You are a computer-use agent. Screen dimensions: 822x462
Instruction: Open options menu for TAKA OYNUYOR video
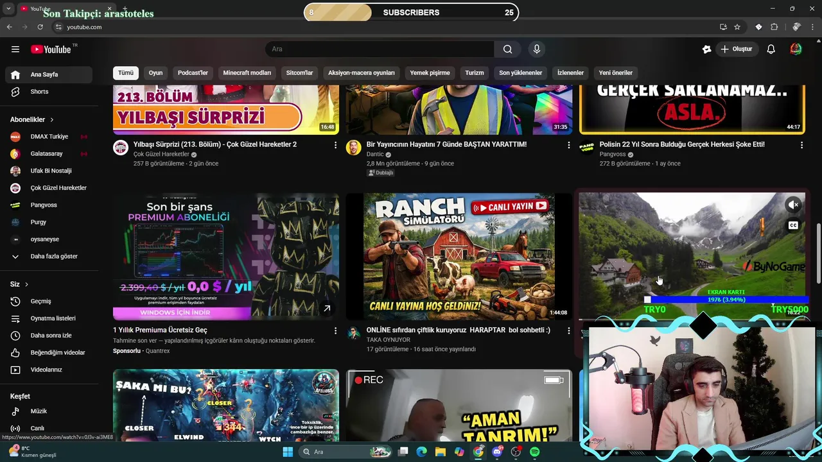(568, 330)
